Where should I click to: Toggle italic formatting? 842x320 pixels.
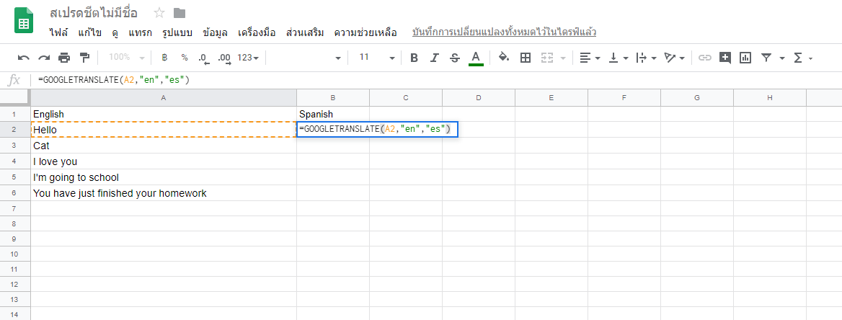tap(435, 58)
